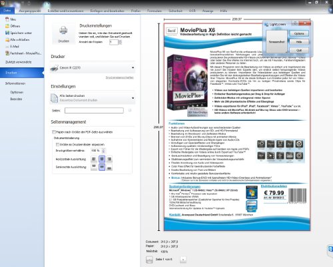This screenshot has height=267, width=333.
Task: Open the Ausgangspunkt ribbon tab
Action: [30, 11]
